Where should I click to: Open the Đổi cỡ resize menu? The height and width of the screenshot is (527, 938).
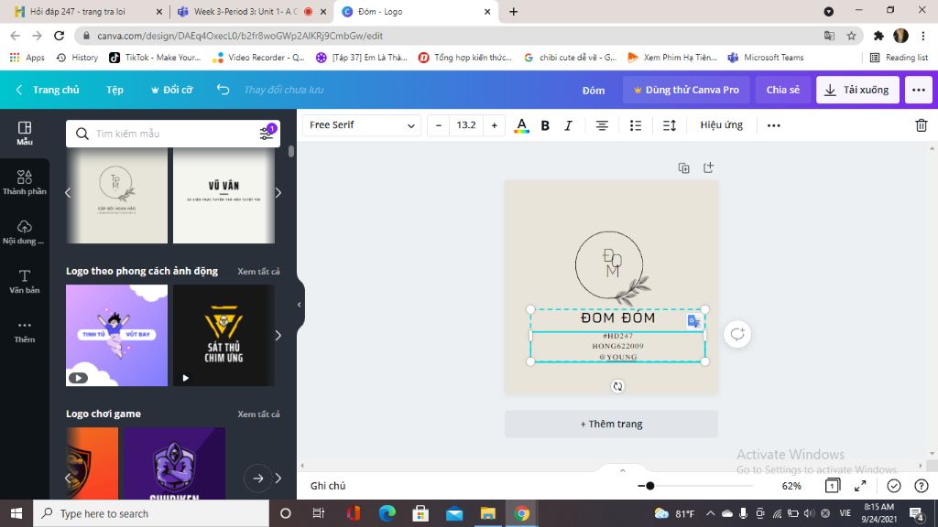pos(171,90)
